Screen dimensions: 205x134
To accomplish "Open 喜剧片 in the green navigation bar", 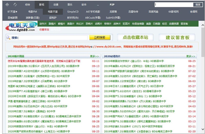I will [x=71, y=24].
